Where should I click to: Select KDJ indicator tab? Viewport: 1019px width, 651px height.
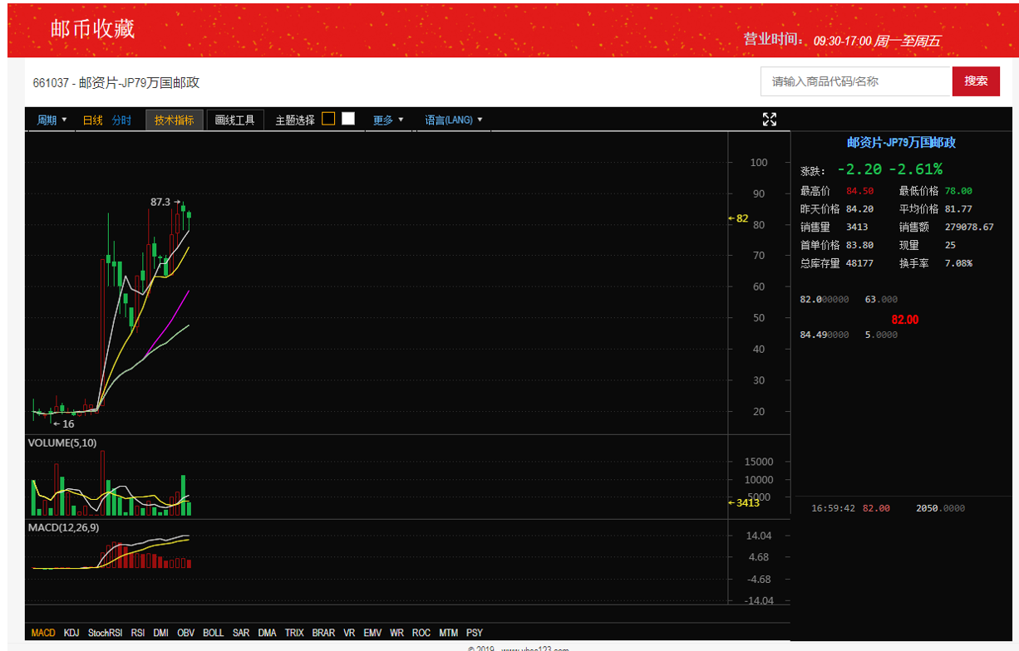[72, 633]
